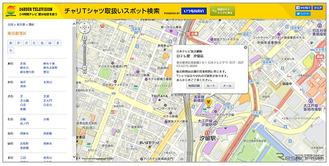Zoom in with the plus button
Screen dimensions: 329x166
[84, 38]
